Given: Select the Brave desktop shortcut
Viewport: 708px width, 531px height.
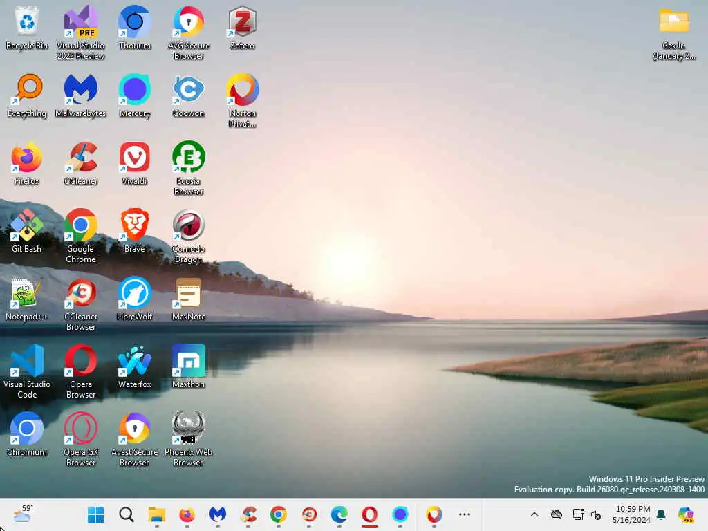Looking at the screenshot, I should click(135, 231).
